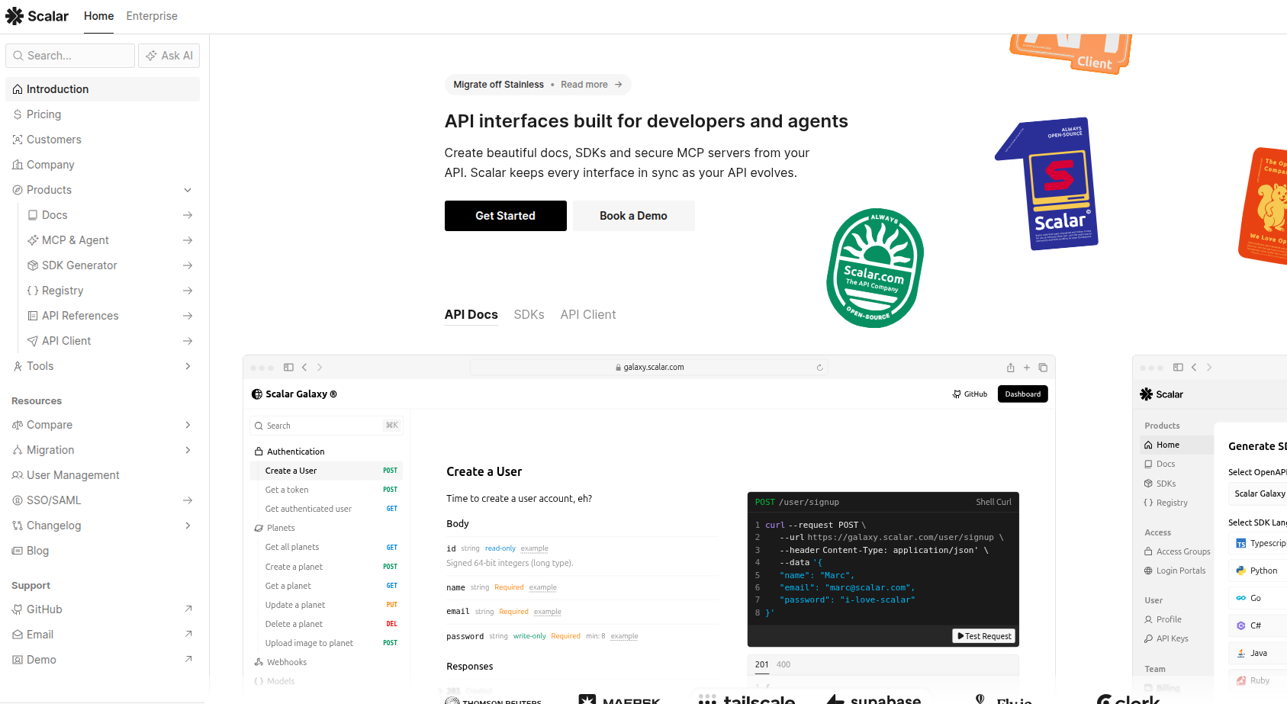Open the Shell Curl language selector
This screenshot has height=704, width=1287.
click(993, 502)
